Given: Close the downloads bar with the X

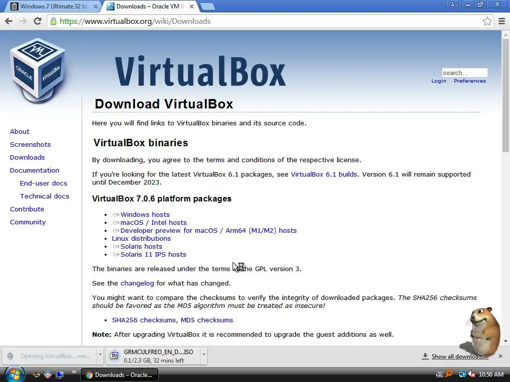Looking at the screenshot, I should [x=501, y=356].
